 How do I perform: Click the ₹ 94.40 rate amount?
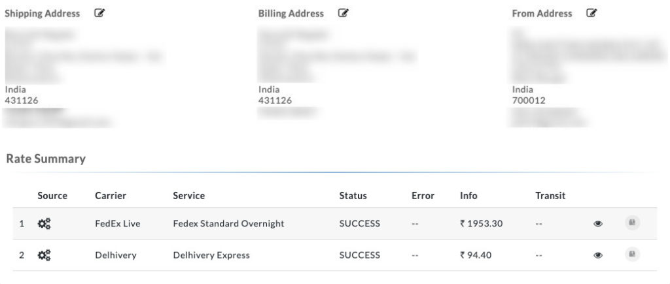[476, 255]
